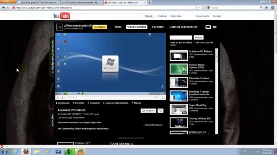277x155 pixels.
Task: Click the browser address bar
Action: (x=104, y=8)
